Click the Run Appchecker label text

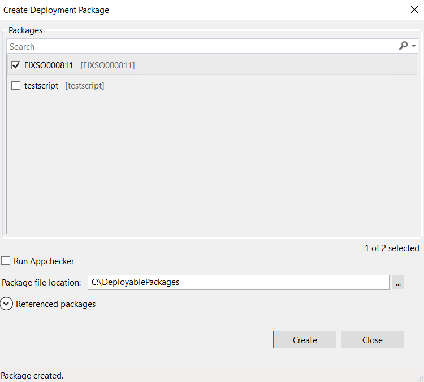tap(44, 261)
